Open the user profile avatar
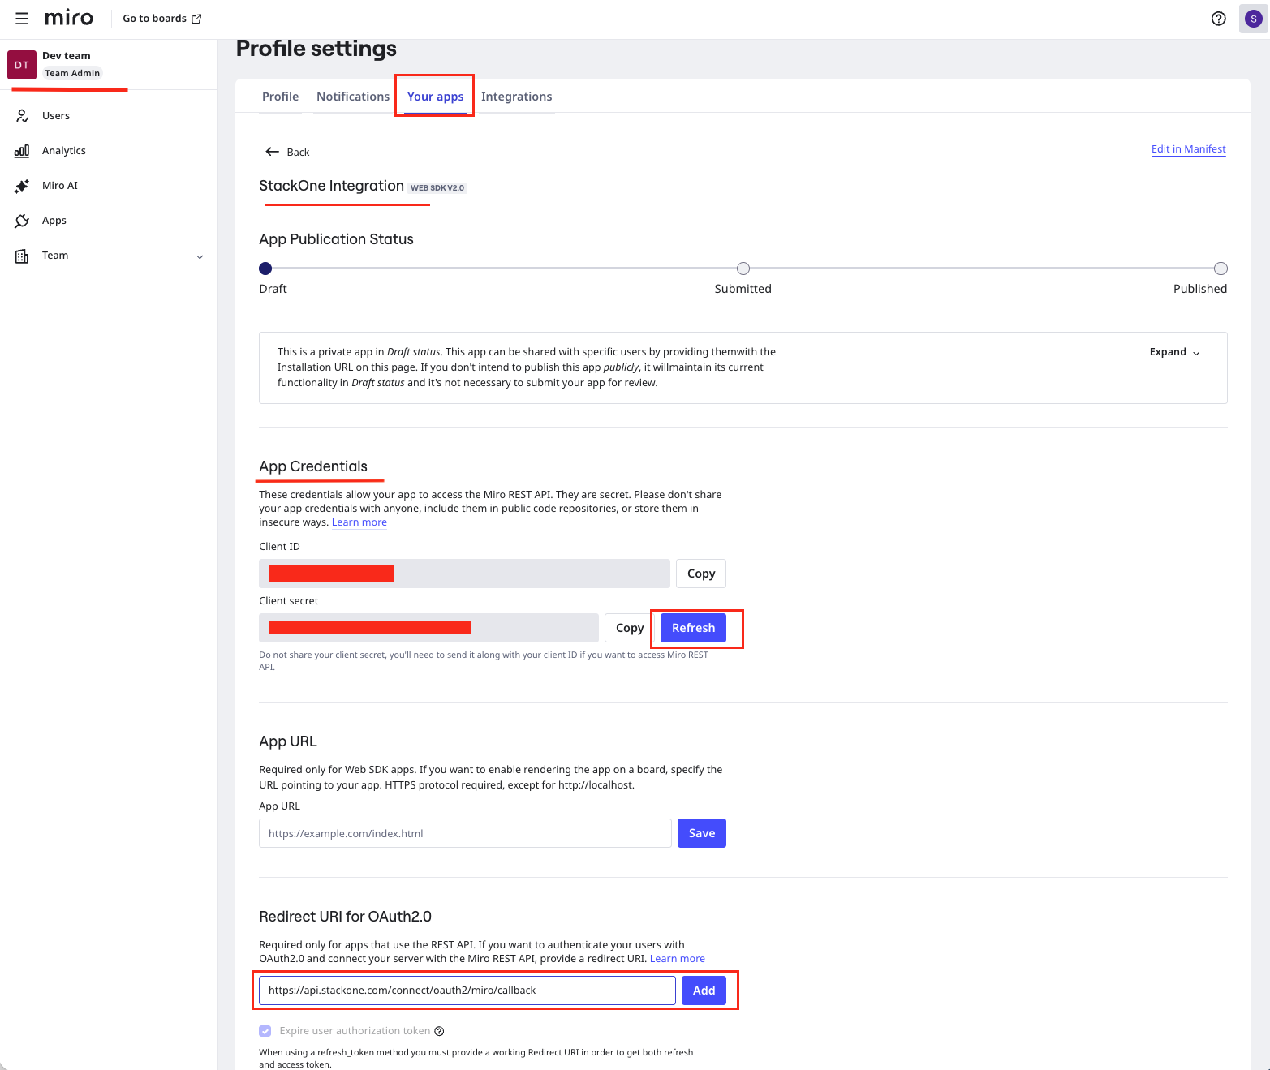This screenshot has height=1070, width=1270. point(1253,19)
